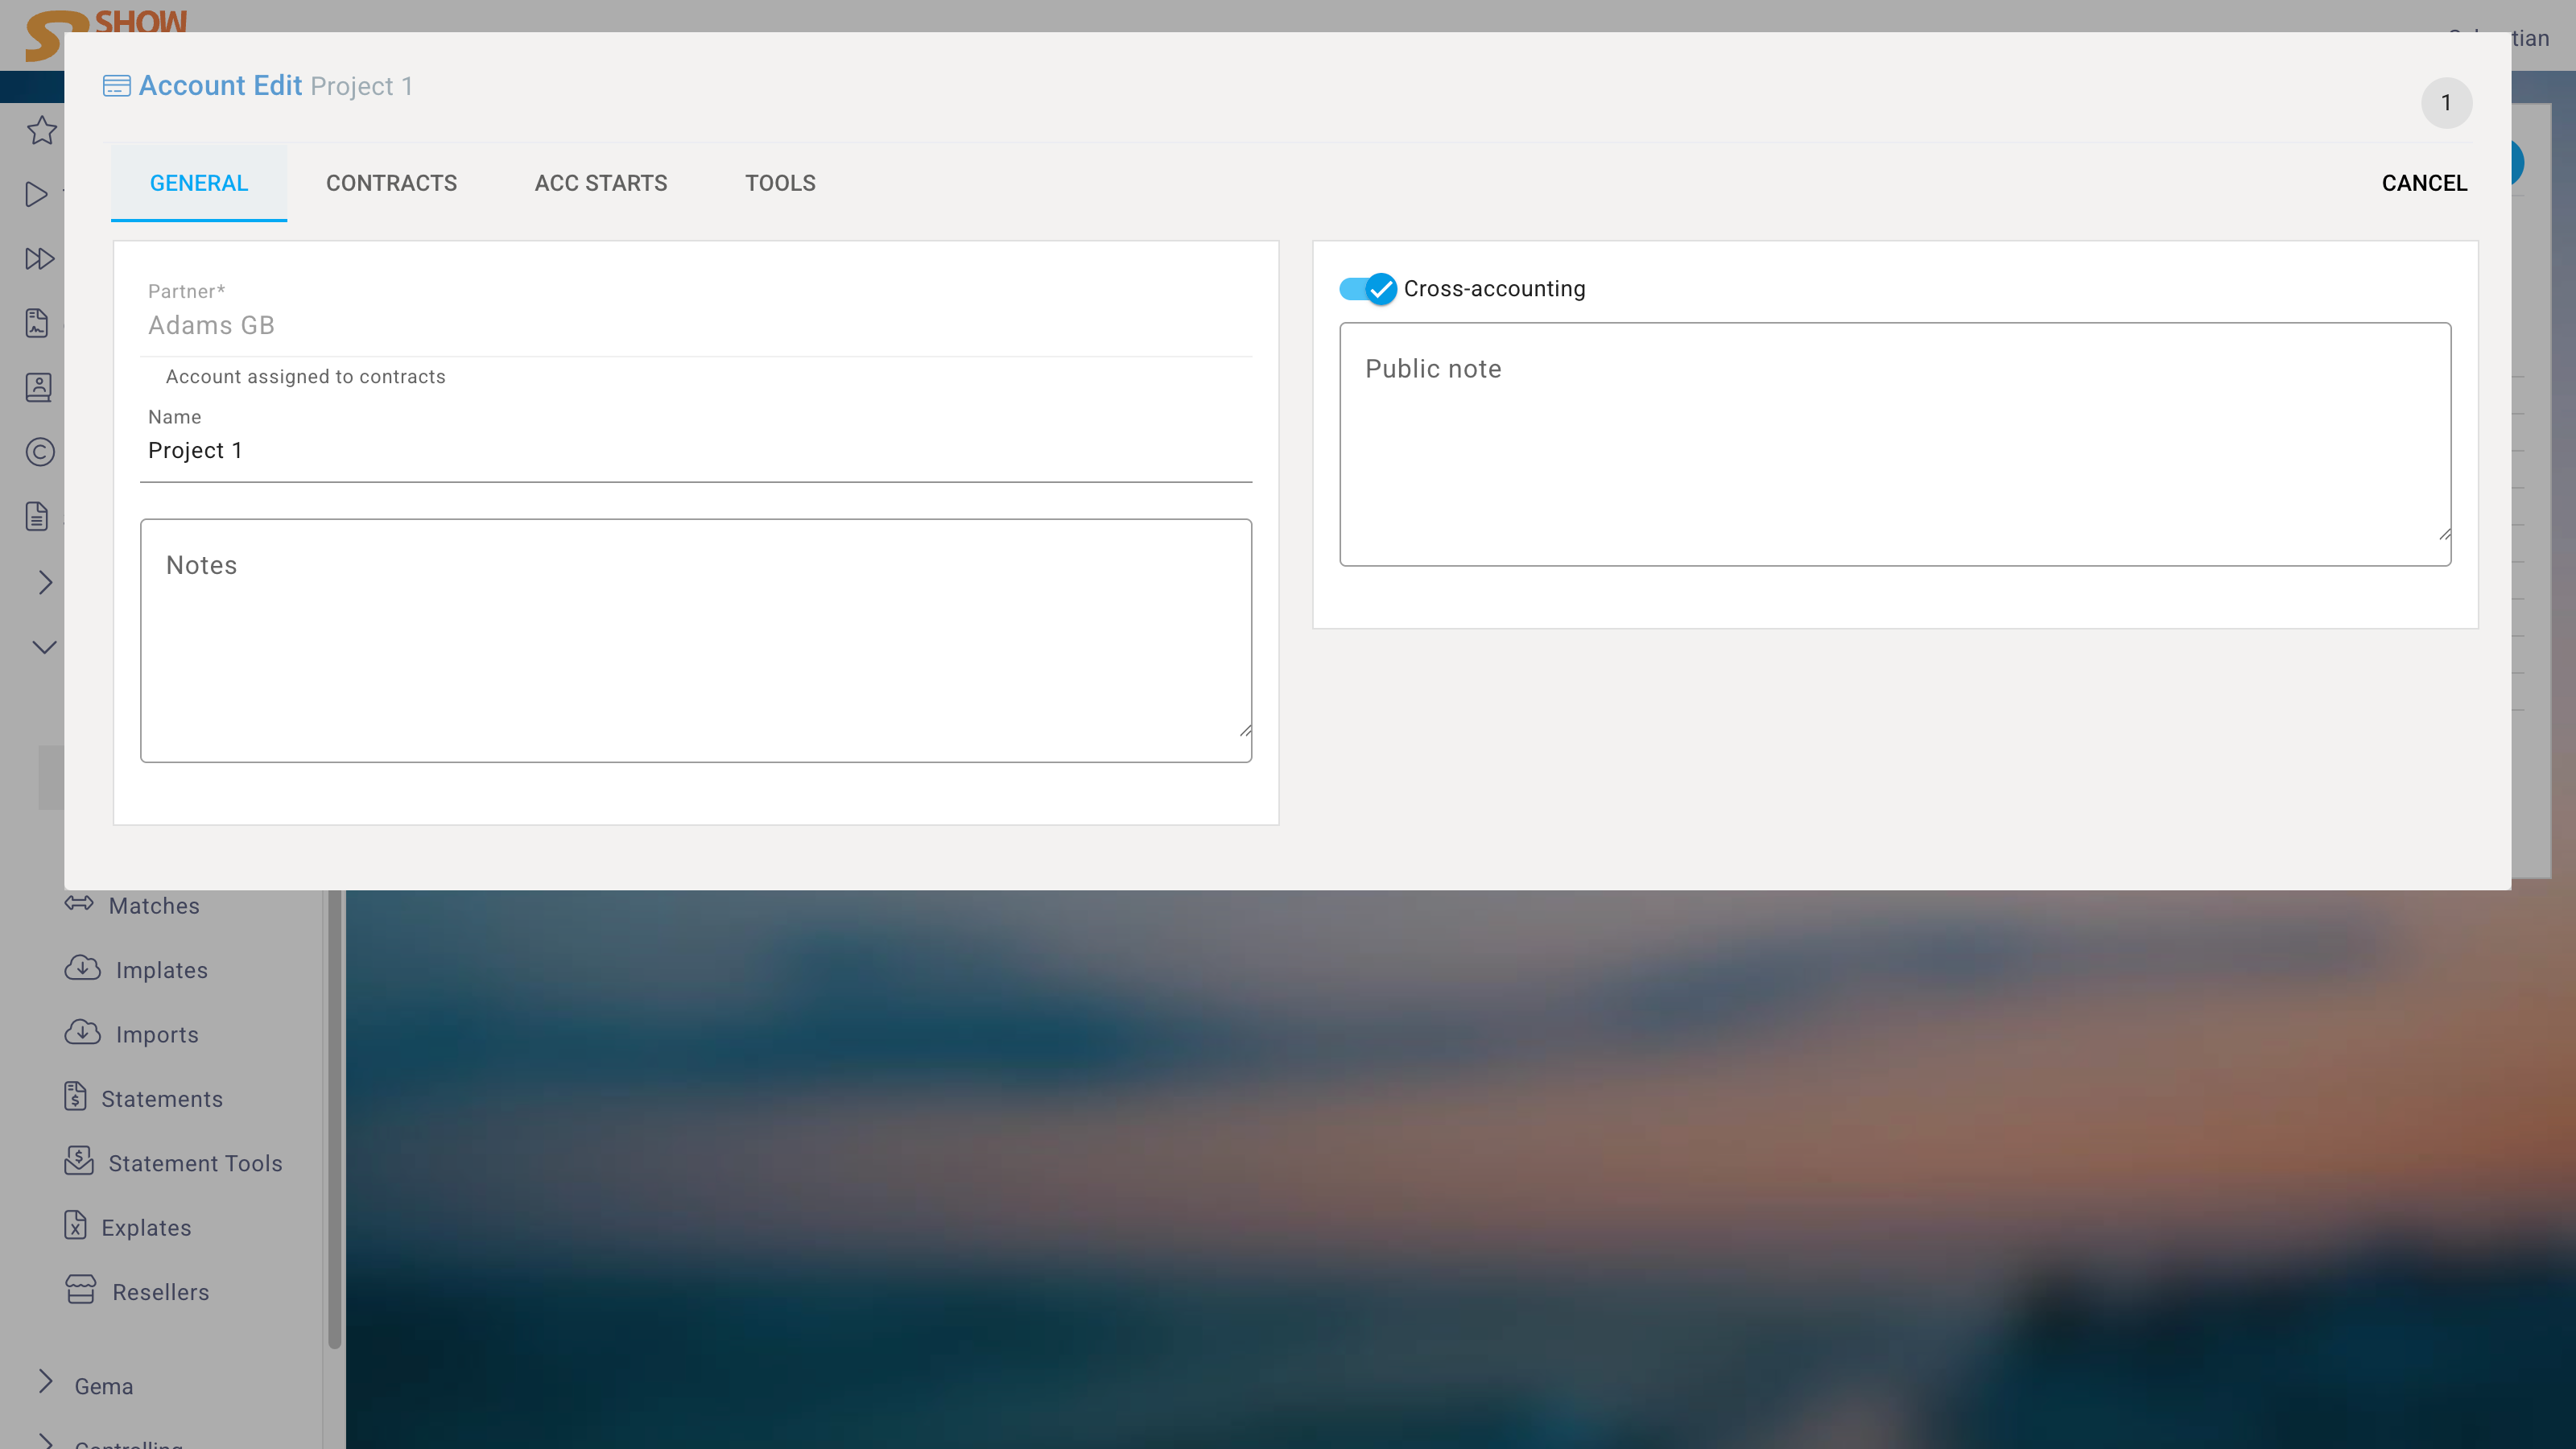Click the copyright circle sidebar icon

pyautogui.click(x=39, y=452)
